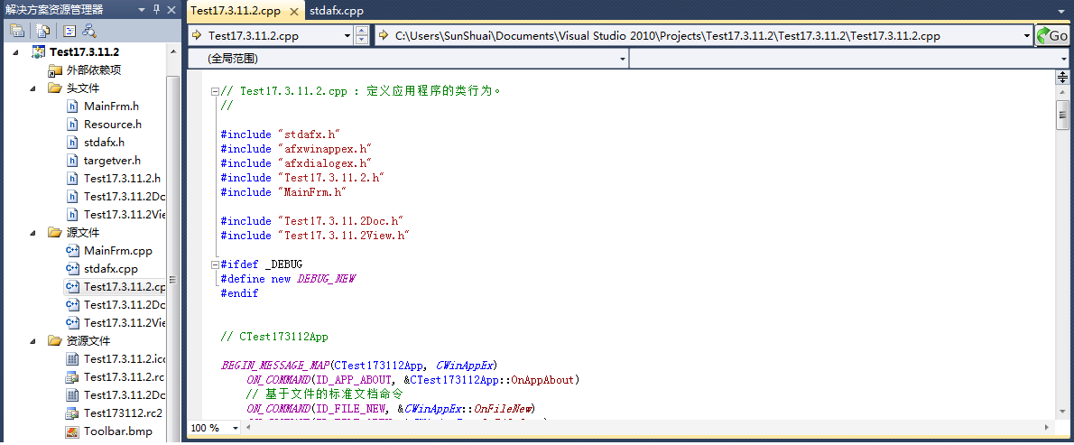Open the (全局范围) scope dropdown

623,60
